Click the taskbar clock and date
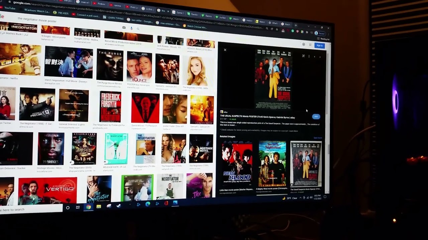Image resolution: width=428 pixels, height=240 pixels. pyautogui.click(x=318, y=197)
